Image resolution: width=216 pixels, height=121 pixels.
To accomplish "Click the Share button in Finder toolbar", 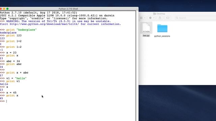I will (x=160, y=18).
